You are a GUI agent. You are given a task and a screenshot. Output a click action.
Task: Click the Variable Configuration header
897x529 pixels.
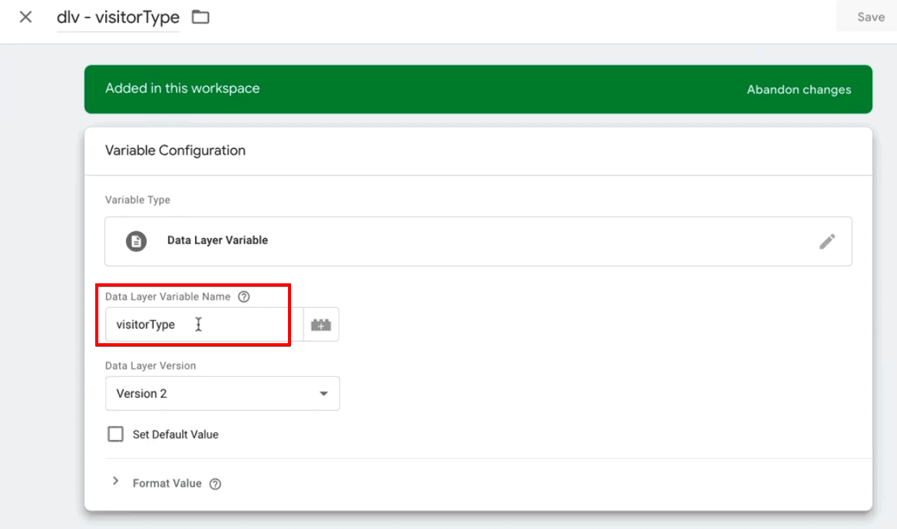175,150
